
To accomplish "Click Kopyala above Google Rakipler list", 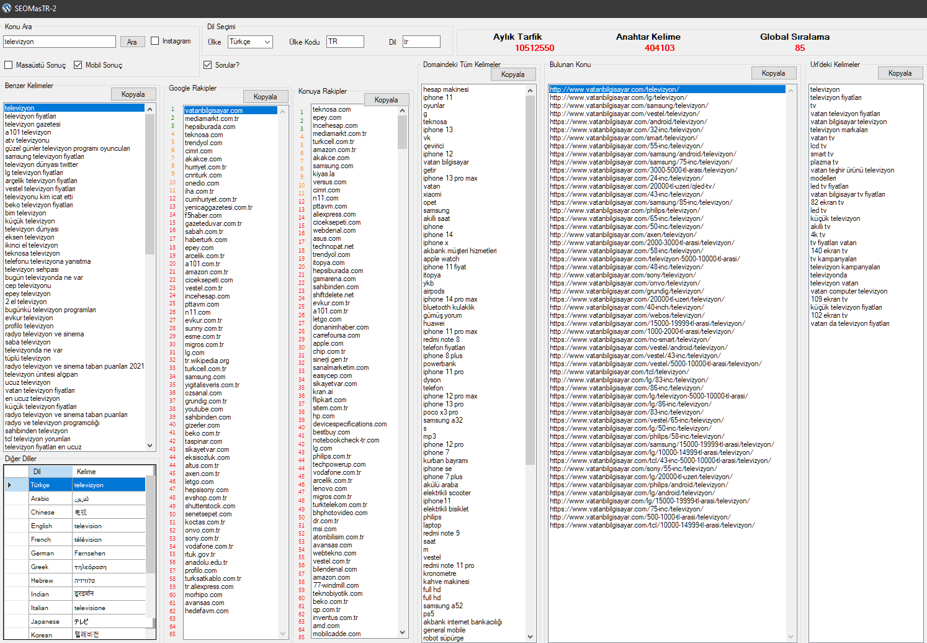I will pos(265,97).
